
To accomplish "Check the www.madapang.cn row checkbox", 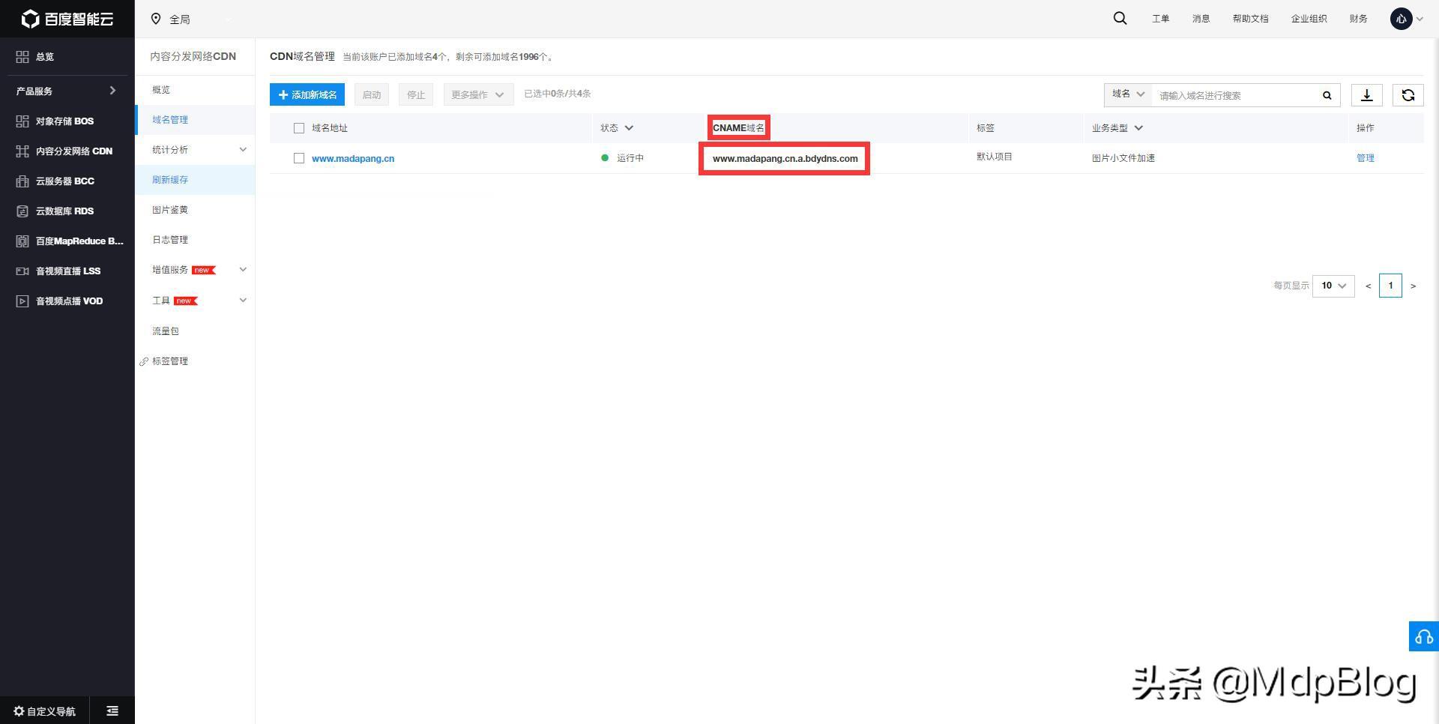I will click(299, 158).
